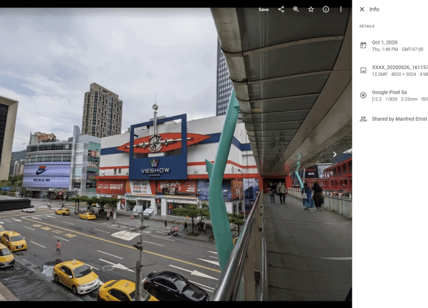Click the 4032 × 3024 dimensions
The height and width of the screenshot is (308, 428).
coord(403,75)
